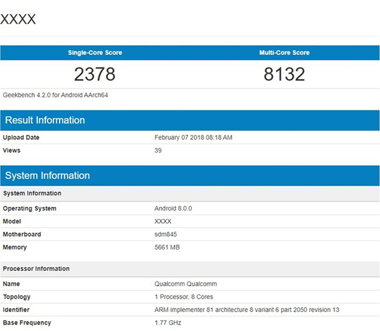Click the System Information section header

click(47, 175)
